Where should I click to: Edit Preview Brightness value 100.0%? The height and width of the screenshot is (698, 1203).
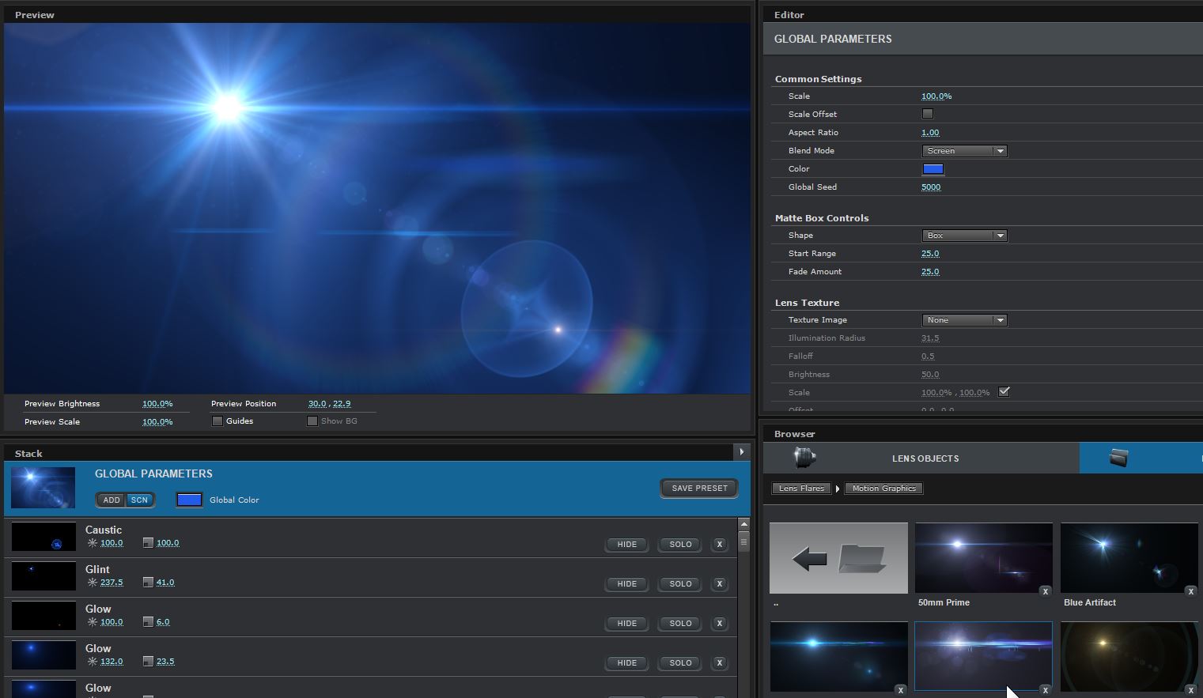click(157, 404)
